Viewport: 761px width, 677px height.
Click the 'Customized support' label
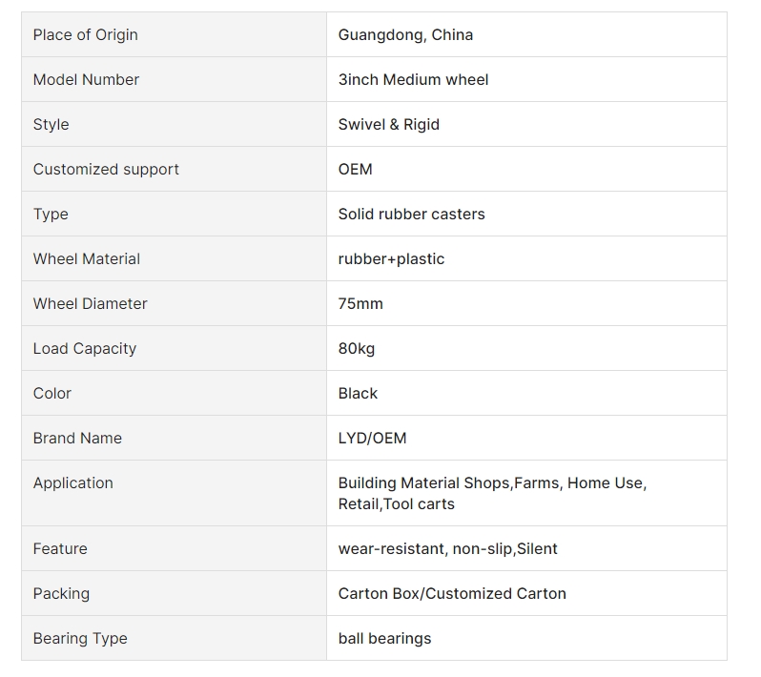point(106,170)
